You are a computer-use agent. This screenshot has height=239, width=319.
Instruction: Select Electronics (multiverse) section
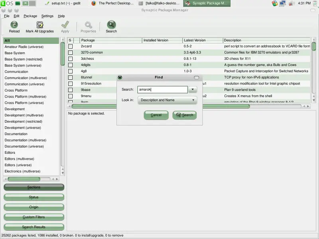(x=31, y=171)
